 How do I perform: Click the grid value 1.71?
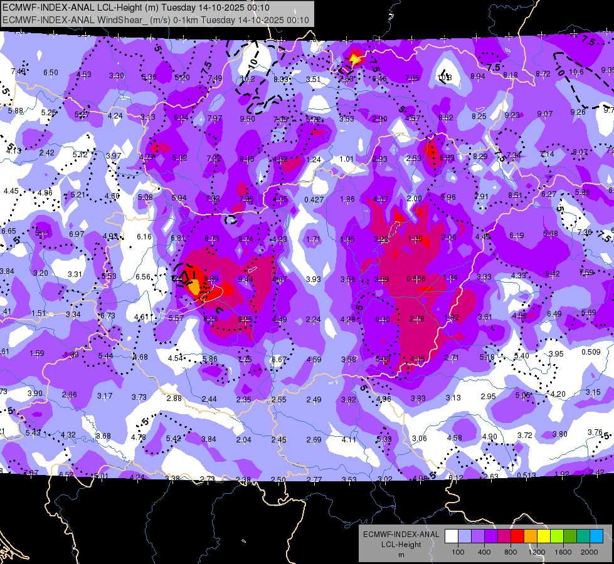[313, 239]
